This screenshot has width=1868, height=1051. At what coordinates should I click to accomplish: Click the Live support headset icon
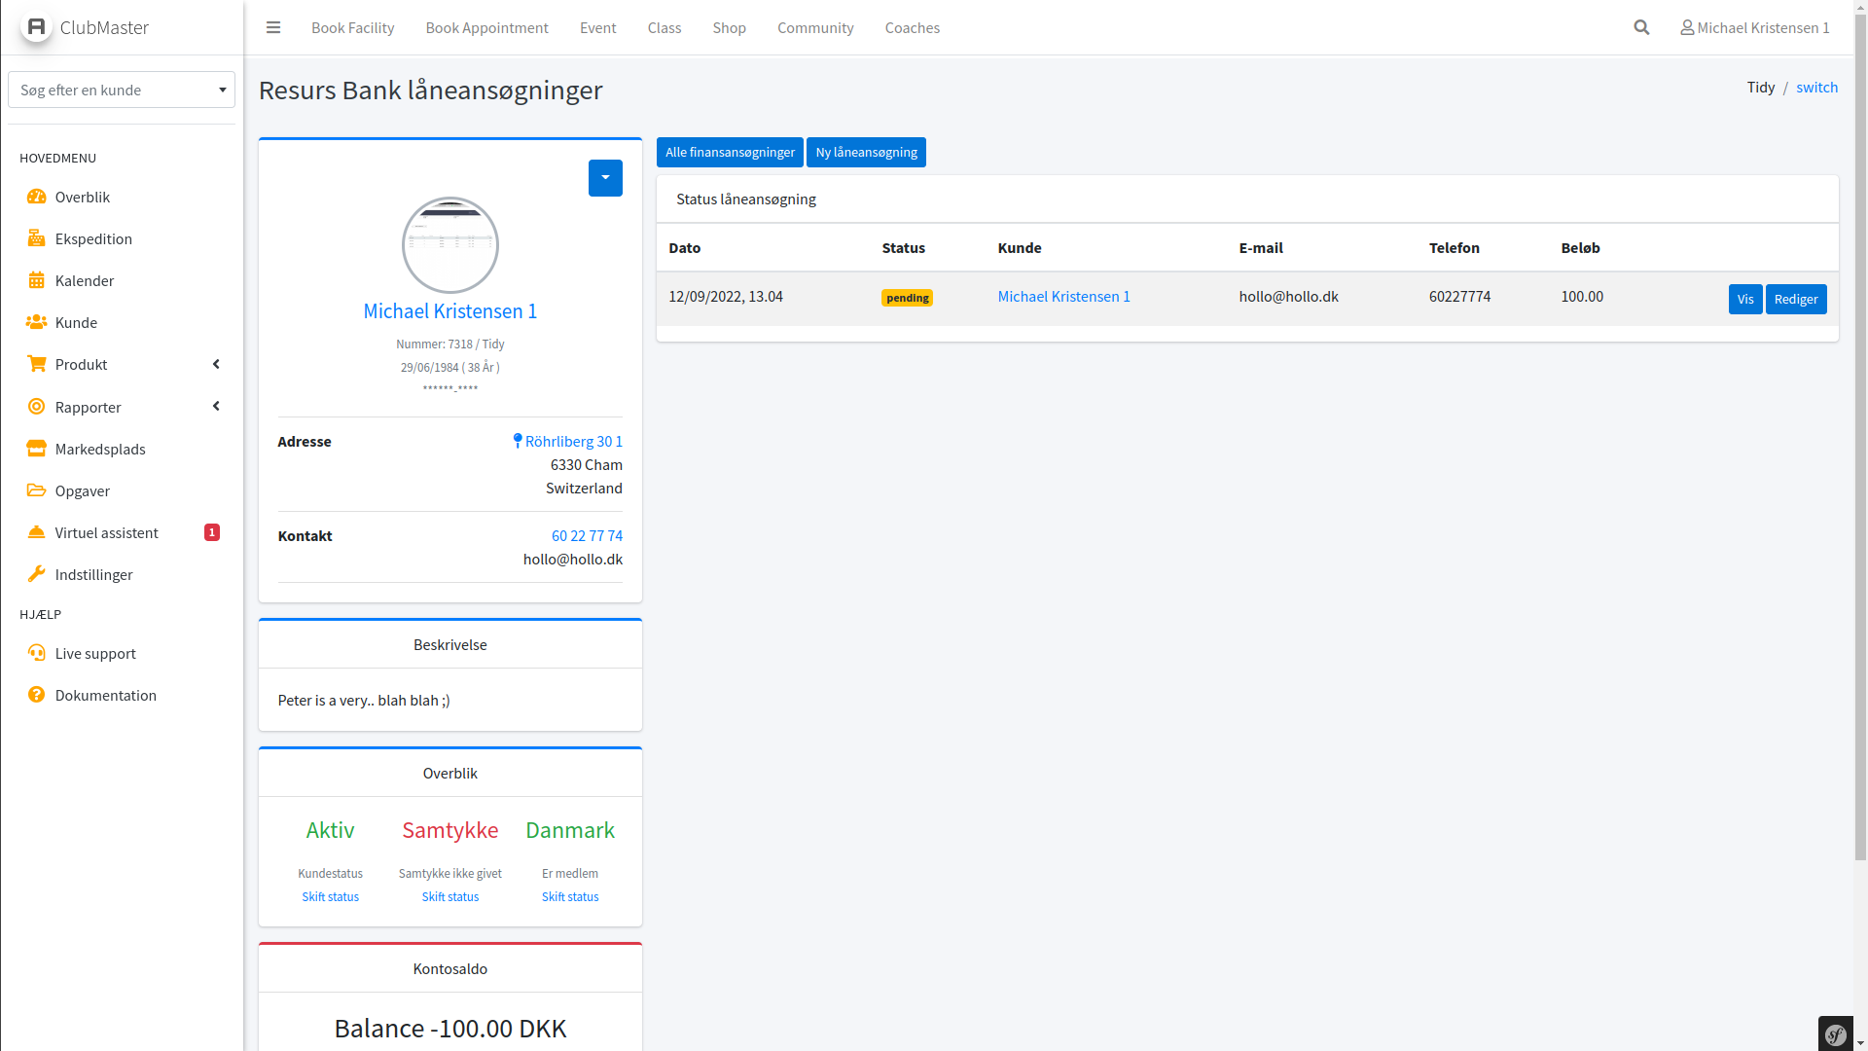(x=37, y=653)
